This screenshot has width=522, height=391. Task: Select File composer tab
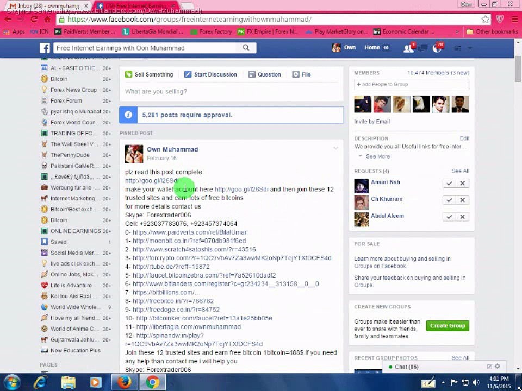click(x=301, y=74)
